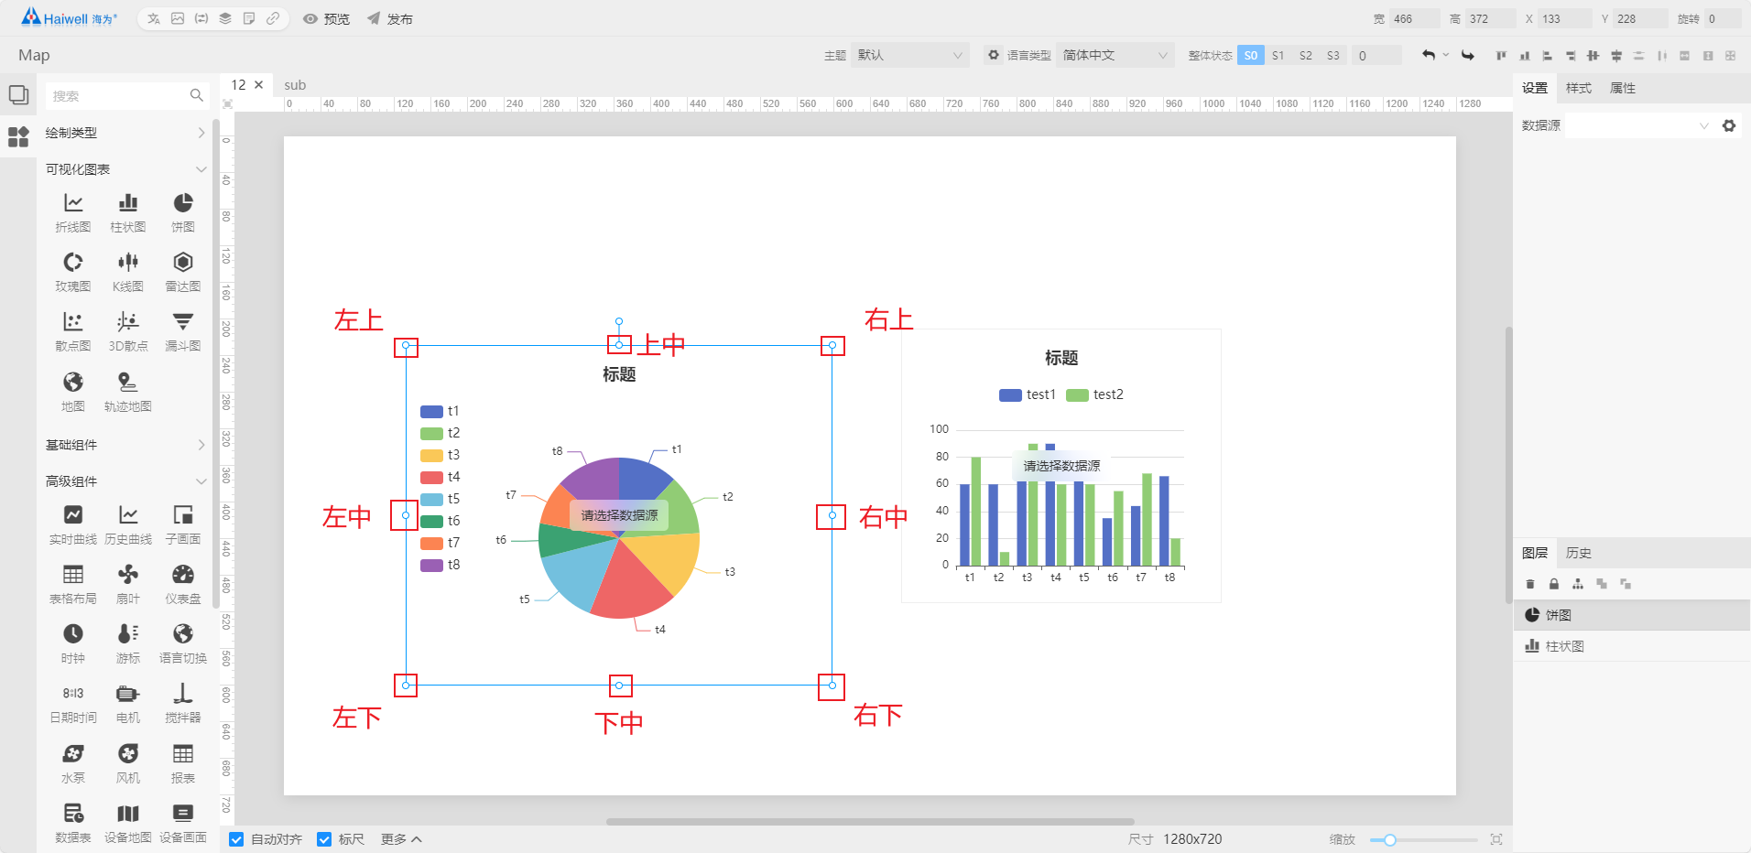Expand the 基础组件 section

coord(125,445)
